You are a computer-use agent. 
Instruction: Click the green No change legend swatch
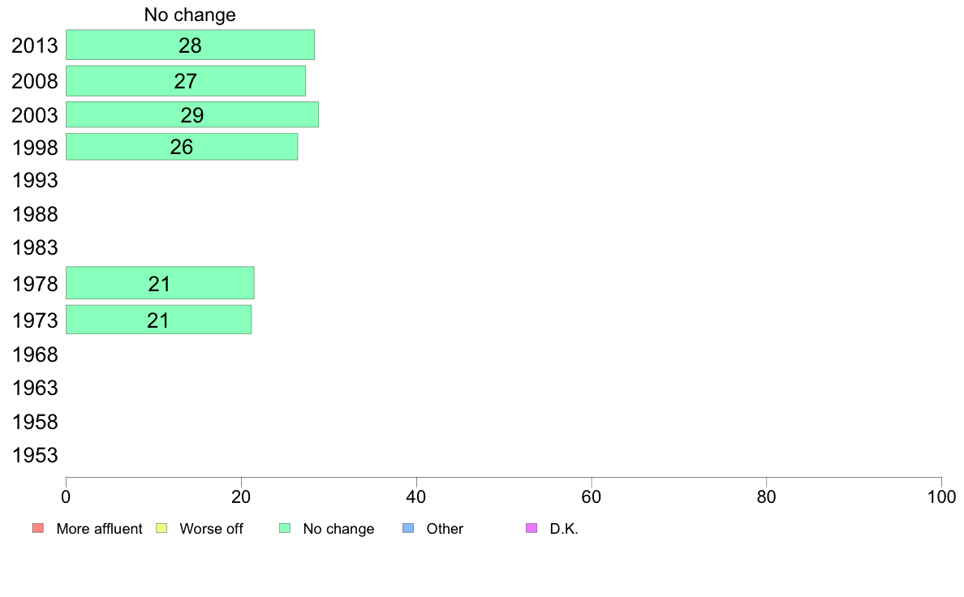pyautogui.click(x=285, y=528)
